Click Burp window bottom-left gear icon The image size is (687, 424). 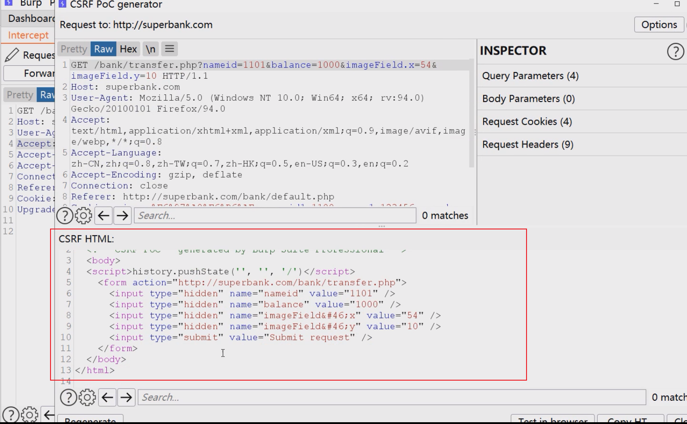coord(30,415)
